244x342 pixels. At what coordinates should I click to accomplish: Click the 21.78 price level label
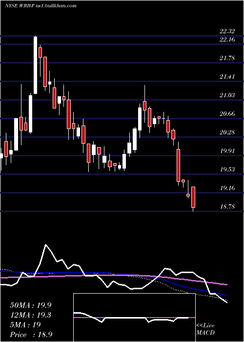pos(227,58)
